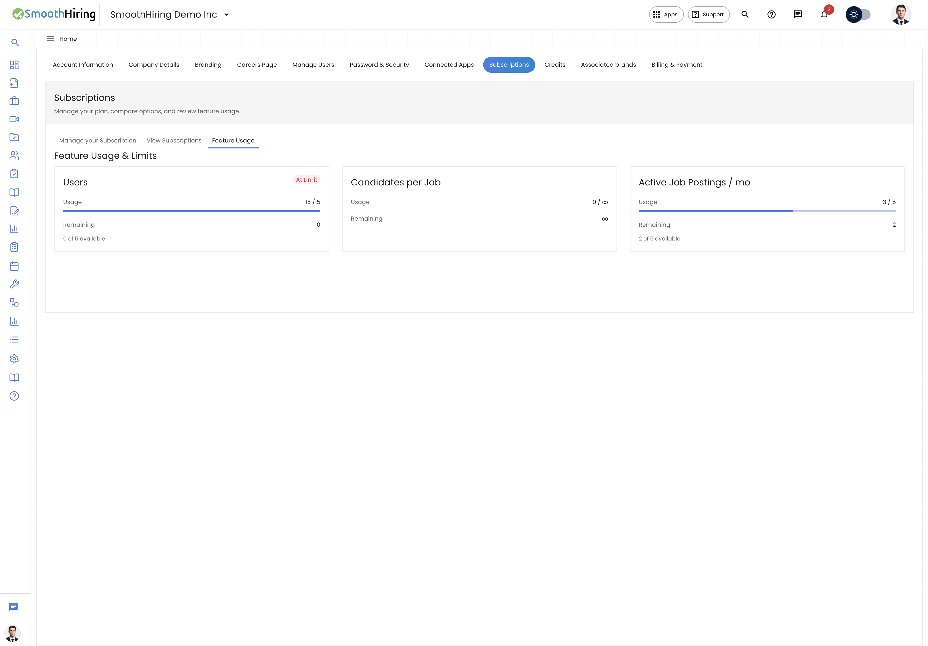Screen dimensions: 928x646
Task: Toggle the light/dark theme switch
Action: pos(858,14)
